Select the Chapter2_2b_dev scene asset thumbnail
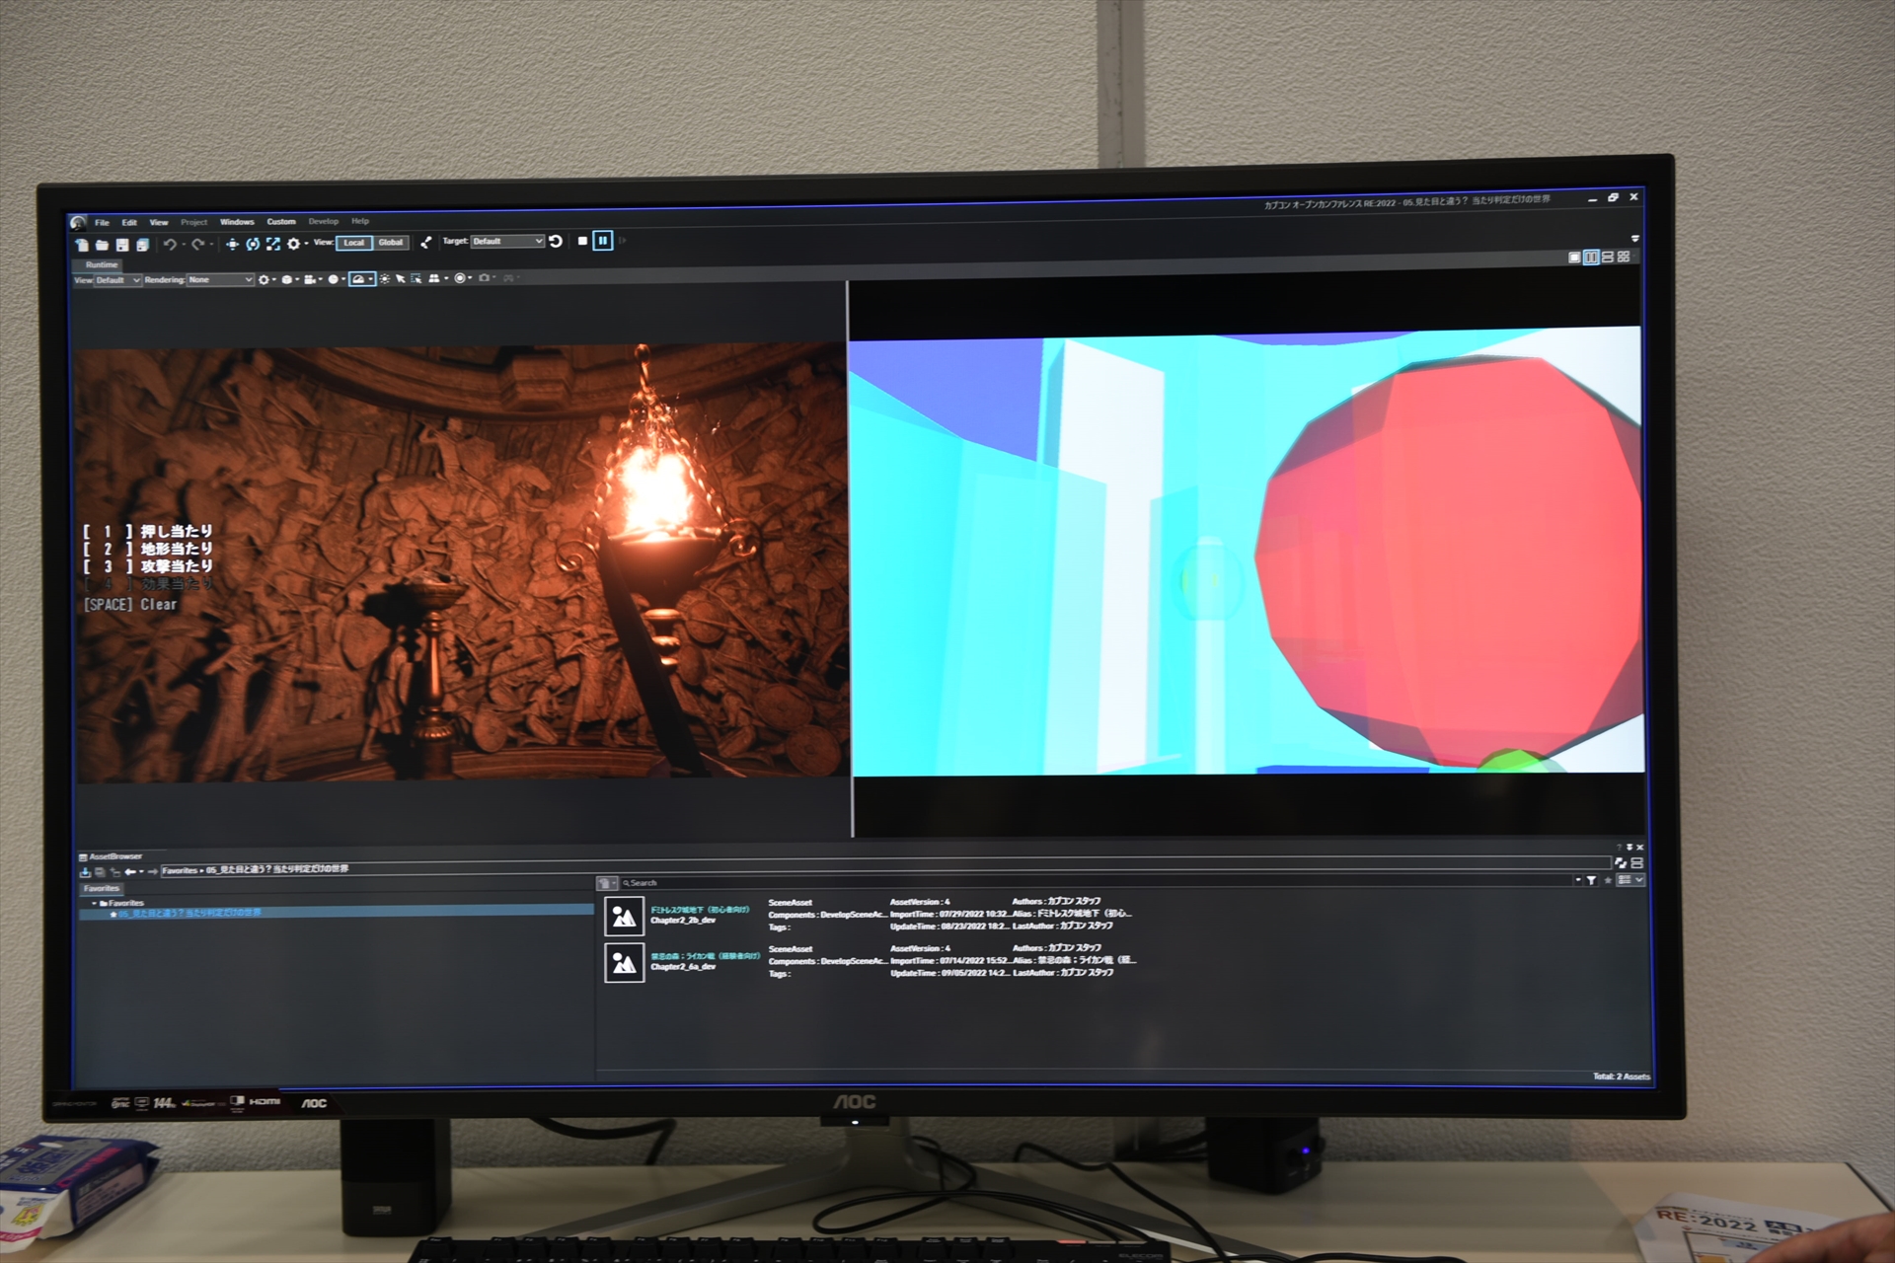 [624, 917]
